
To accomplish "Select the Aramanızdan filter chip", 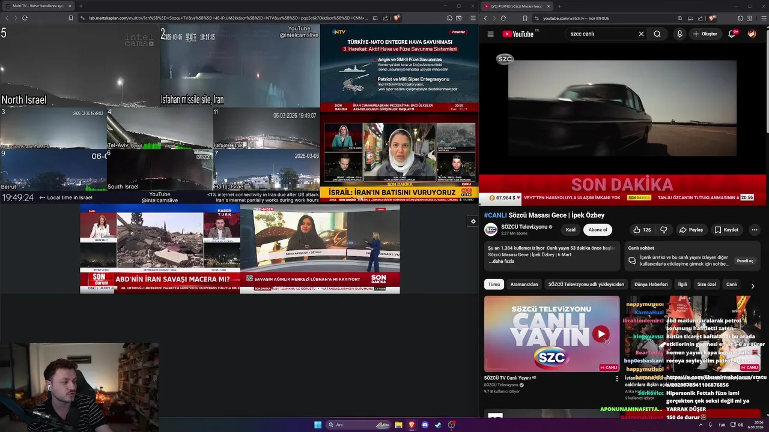I will (524, 284).
